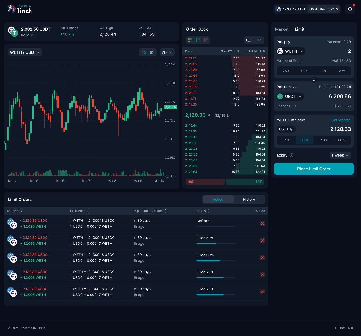
Task: Cancel the Unfilled limit order
Action: point(262,224)
